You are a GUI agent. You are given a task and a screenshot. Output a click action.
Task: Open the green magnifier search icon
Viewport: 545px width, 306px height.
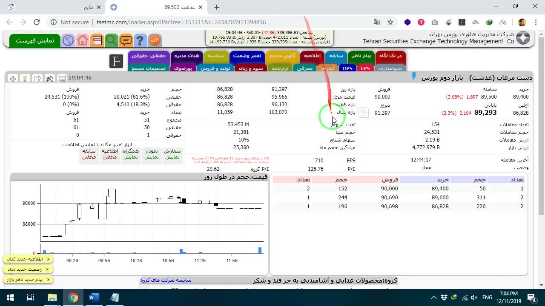(112, 41)
